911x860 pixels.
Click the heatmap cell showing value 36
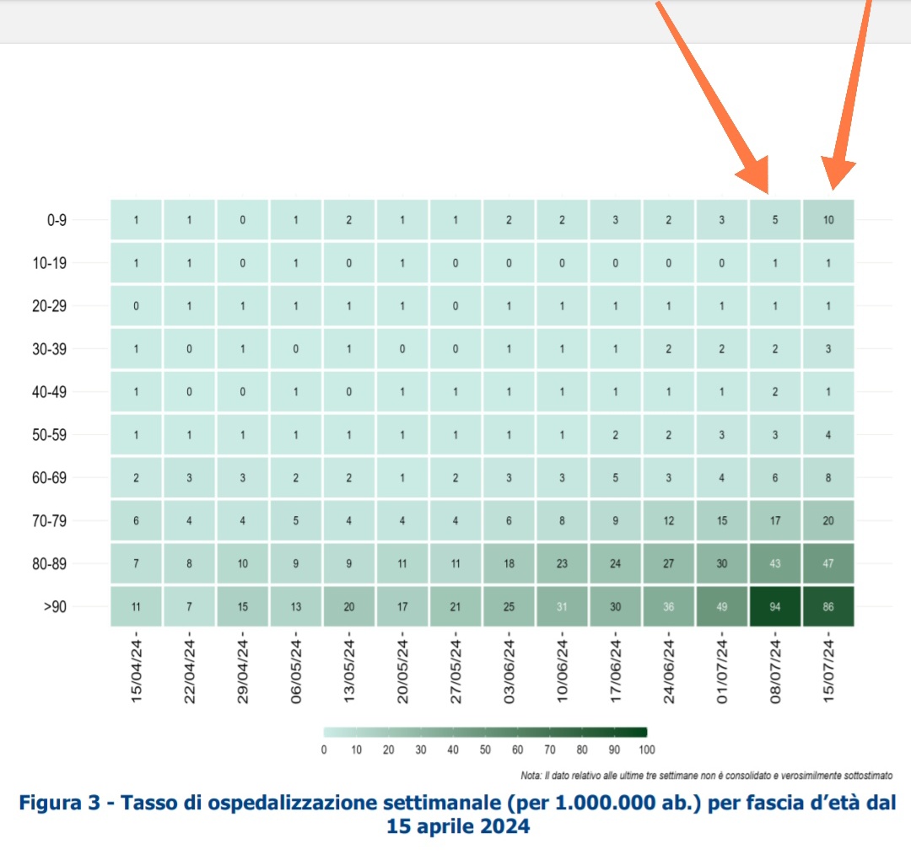click(669, 607)
